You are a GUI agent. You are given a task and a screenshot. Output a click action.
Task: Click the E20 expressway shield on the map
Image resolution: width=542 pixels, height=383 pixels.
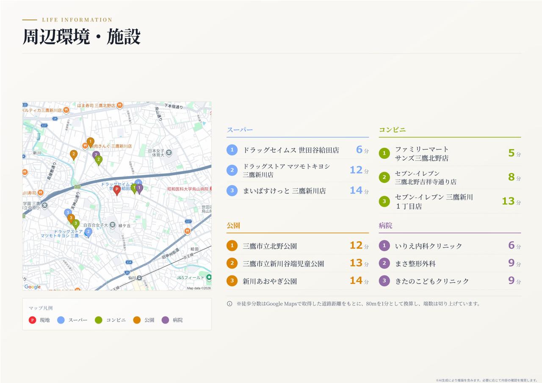click(77, 186)
